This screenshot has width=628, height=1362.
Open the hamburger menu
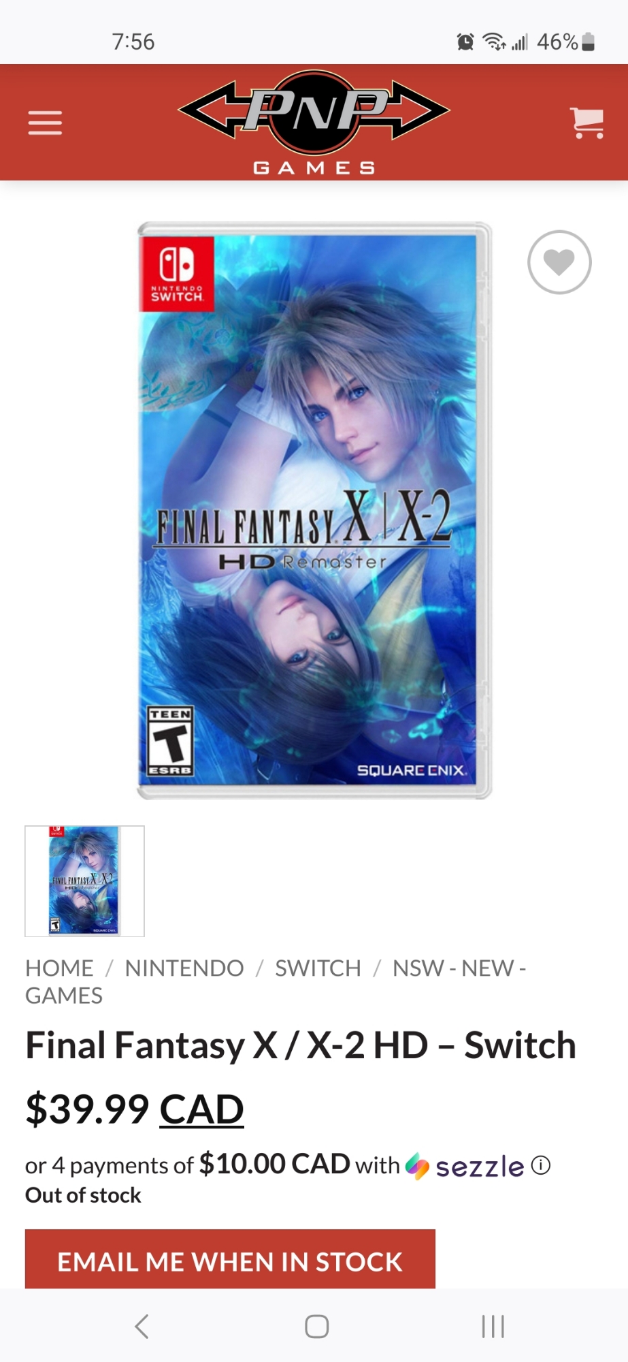(45, 123)
